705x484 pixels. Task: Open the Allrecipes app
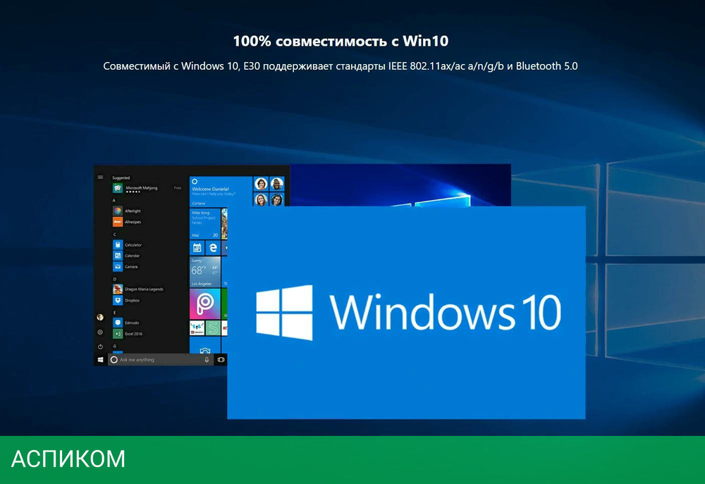[x=127, y=222]
